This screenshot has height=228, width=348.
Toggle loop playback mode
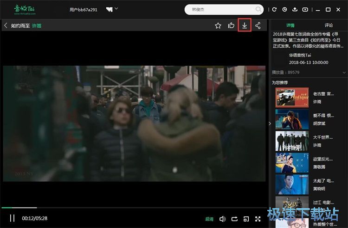coord(234,219)
